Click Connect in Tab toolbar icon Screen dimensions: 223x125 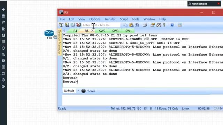point(73,25)
